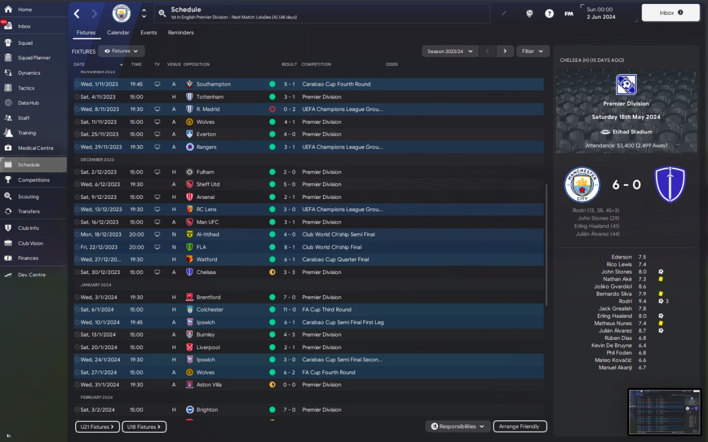The width and height of the screenshot is (708, 442).
Task: Toggle the row selector for the R. Madrid fixture
Action: [77, 109]
